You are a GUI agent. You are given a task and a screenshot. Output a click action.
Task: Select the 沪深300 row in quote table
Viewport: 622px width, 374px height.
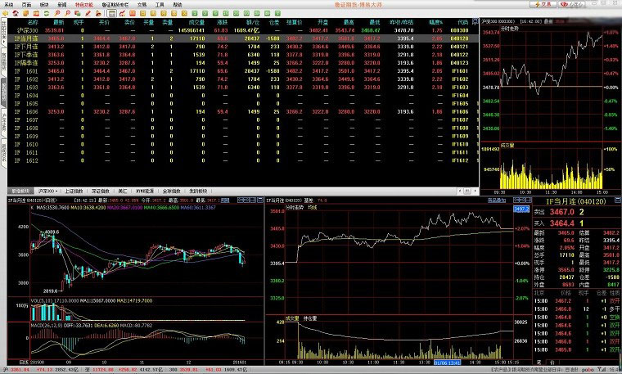tap(243, 30)
